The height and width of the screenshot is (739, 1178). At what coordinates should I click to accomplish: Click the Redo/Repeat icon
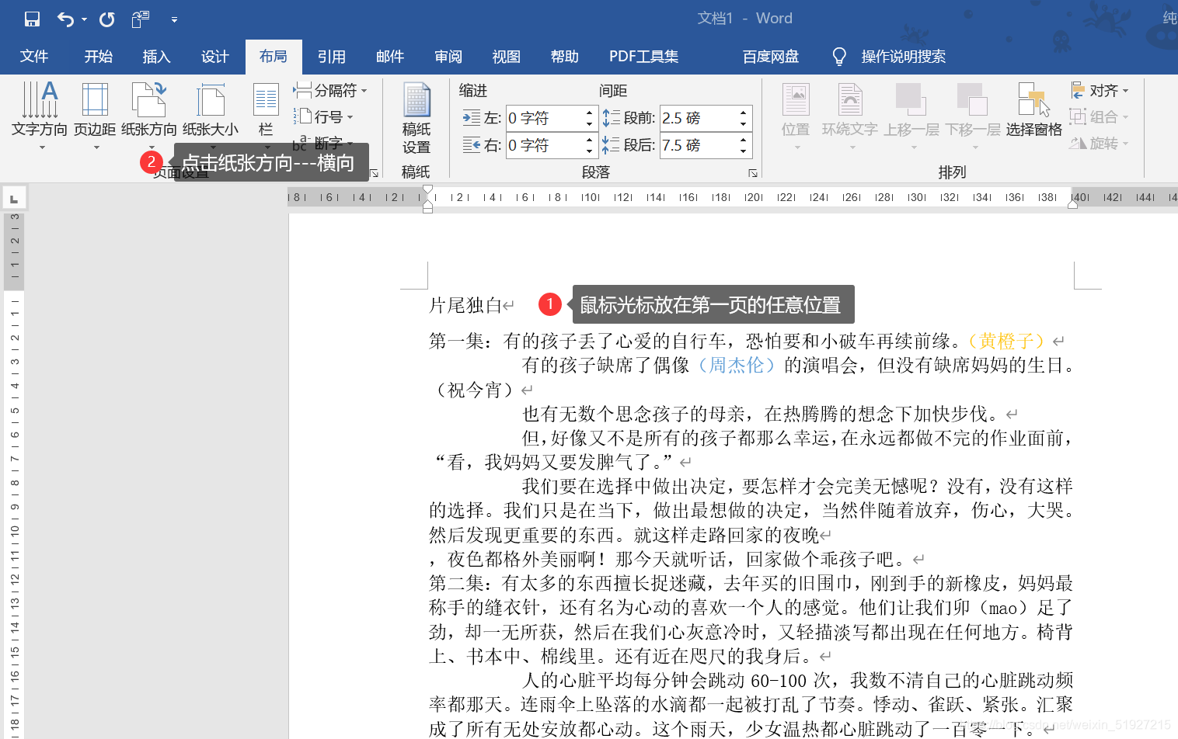107,19
